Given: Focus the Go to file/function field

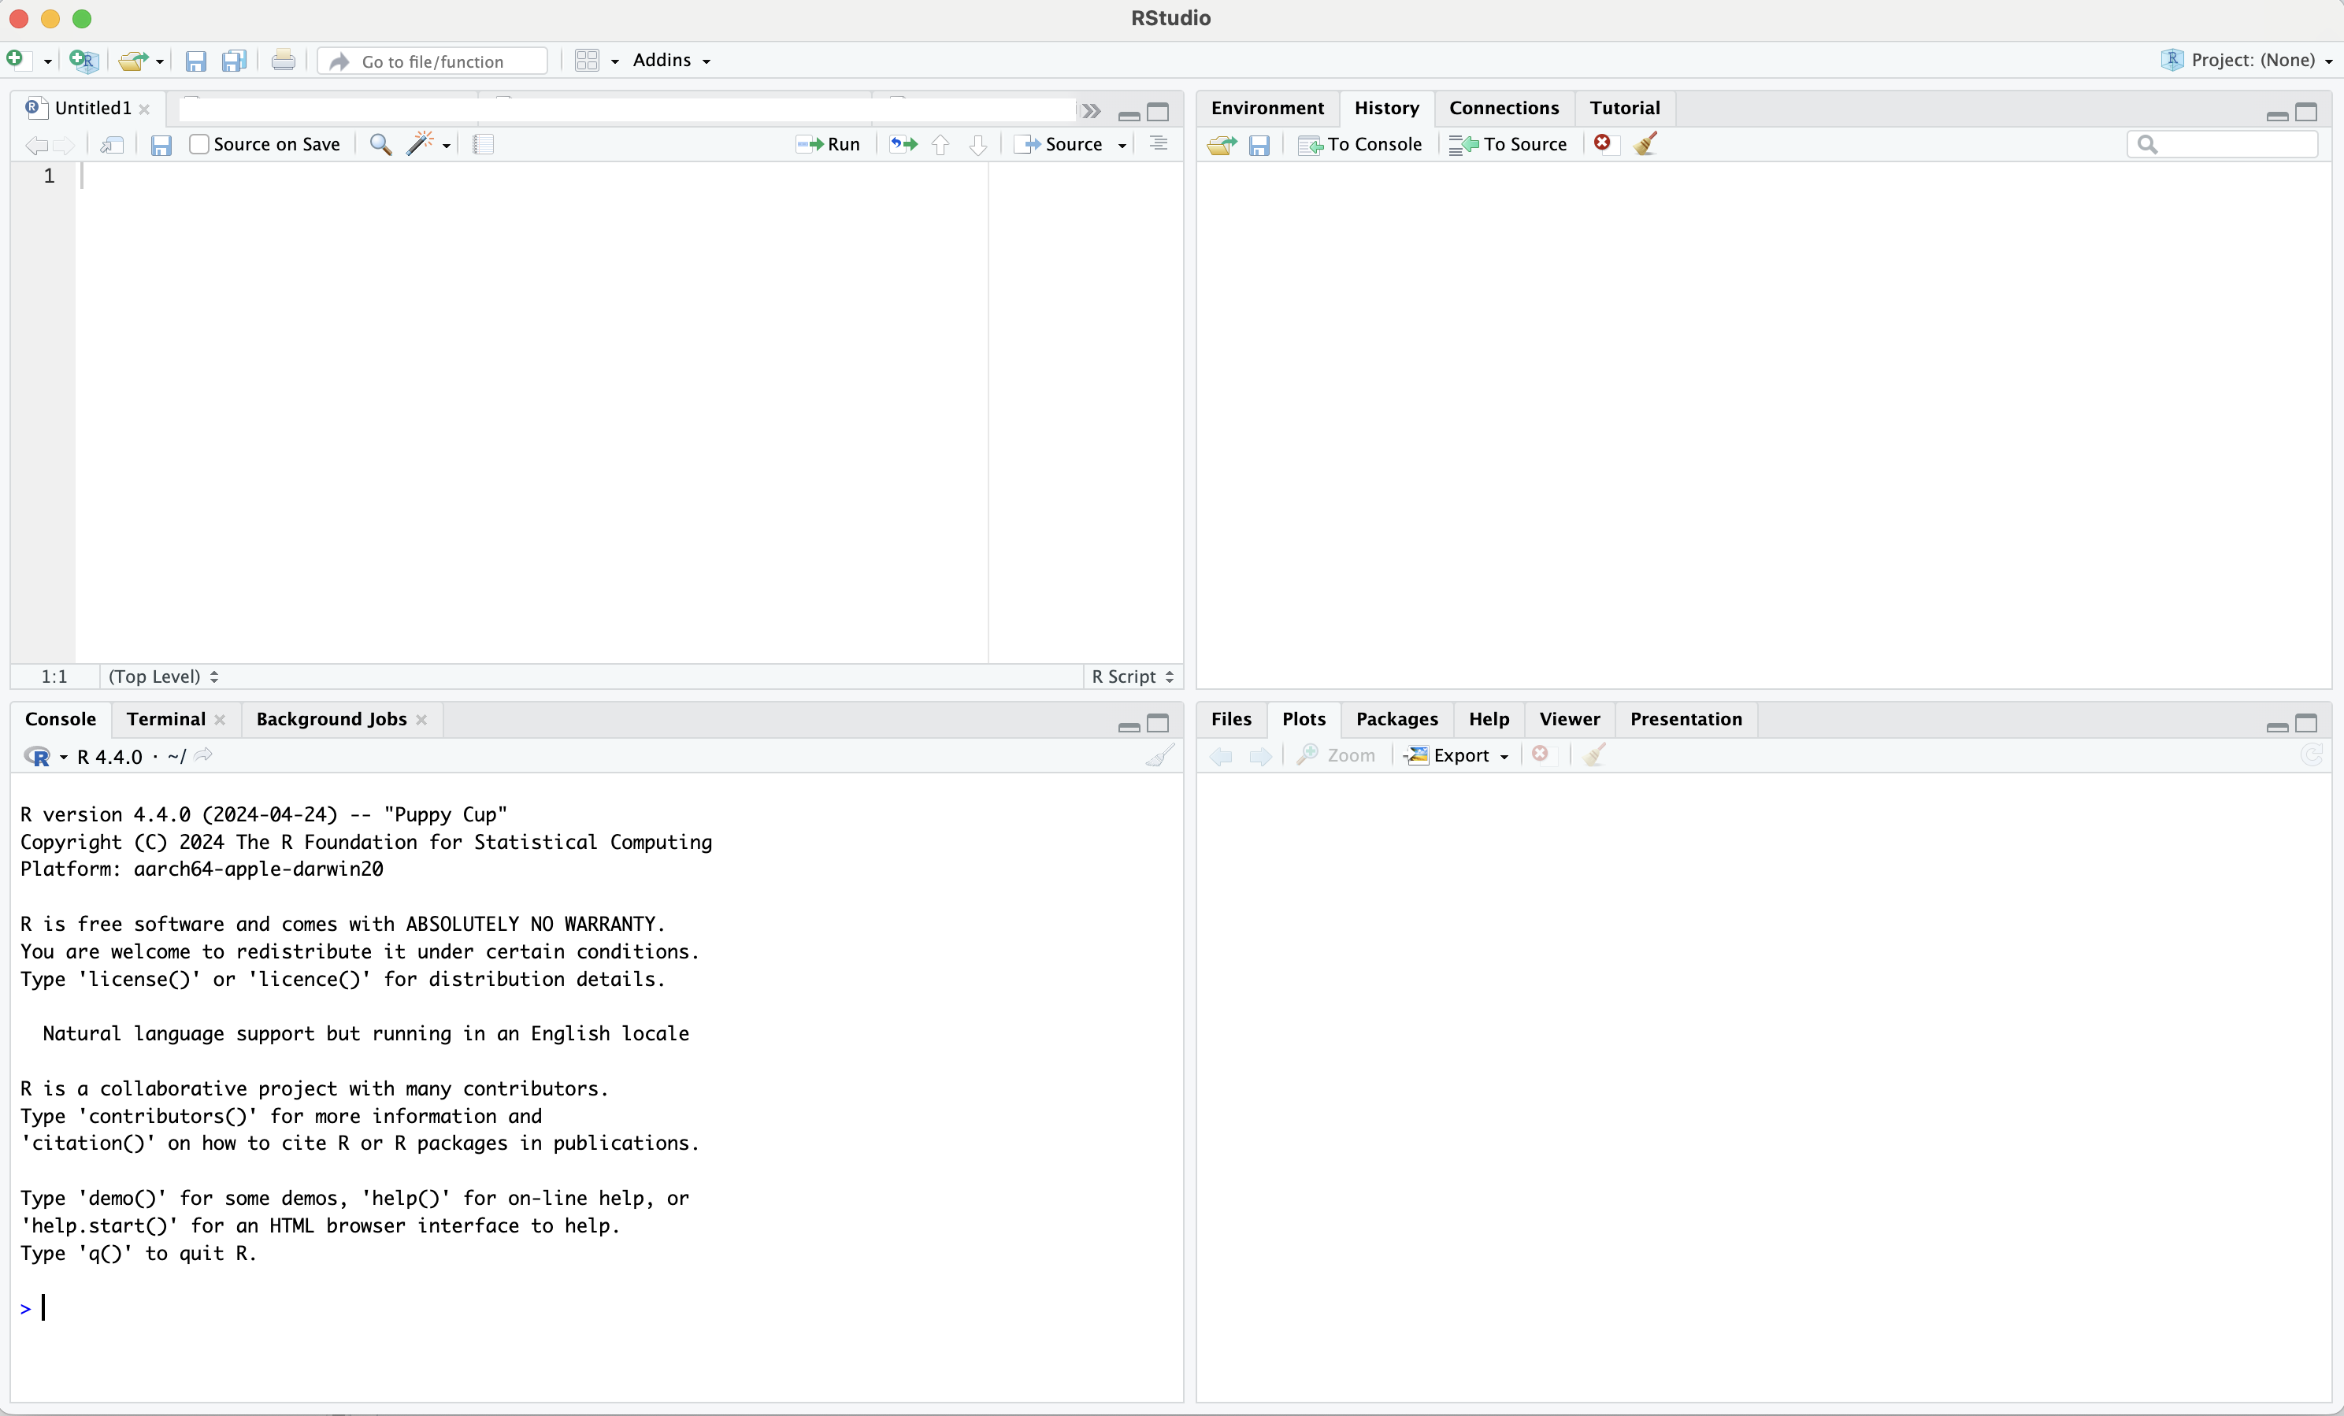Looking at the screenshot, I should point(433,61).
